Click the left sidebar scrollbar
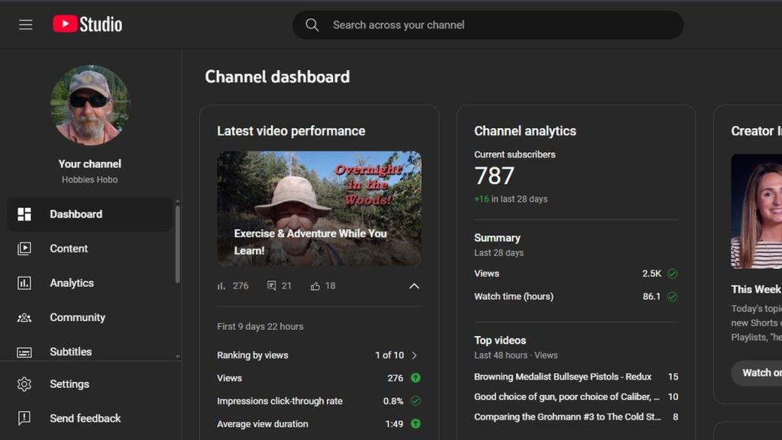This screenshot has height=440, width=782. (178, 244)
